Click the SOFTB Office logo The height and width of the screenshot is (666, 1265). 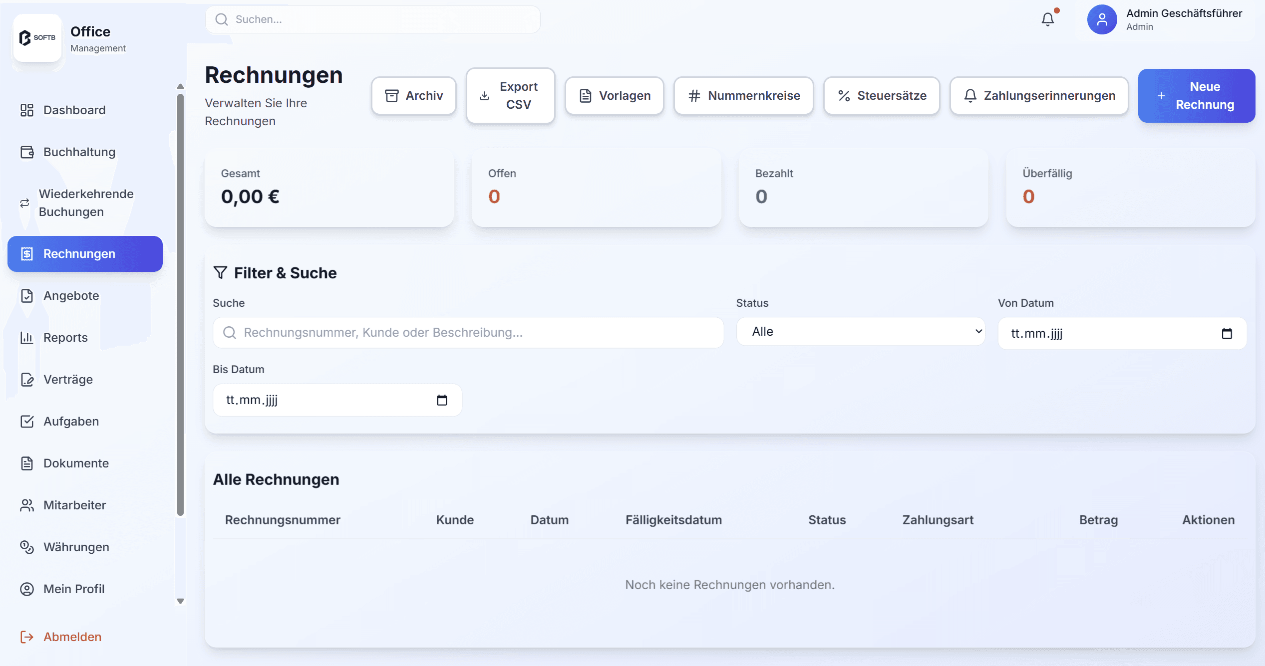(x=37, y=38)
